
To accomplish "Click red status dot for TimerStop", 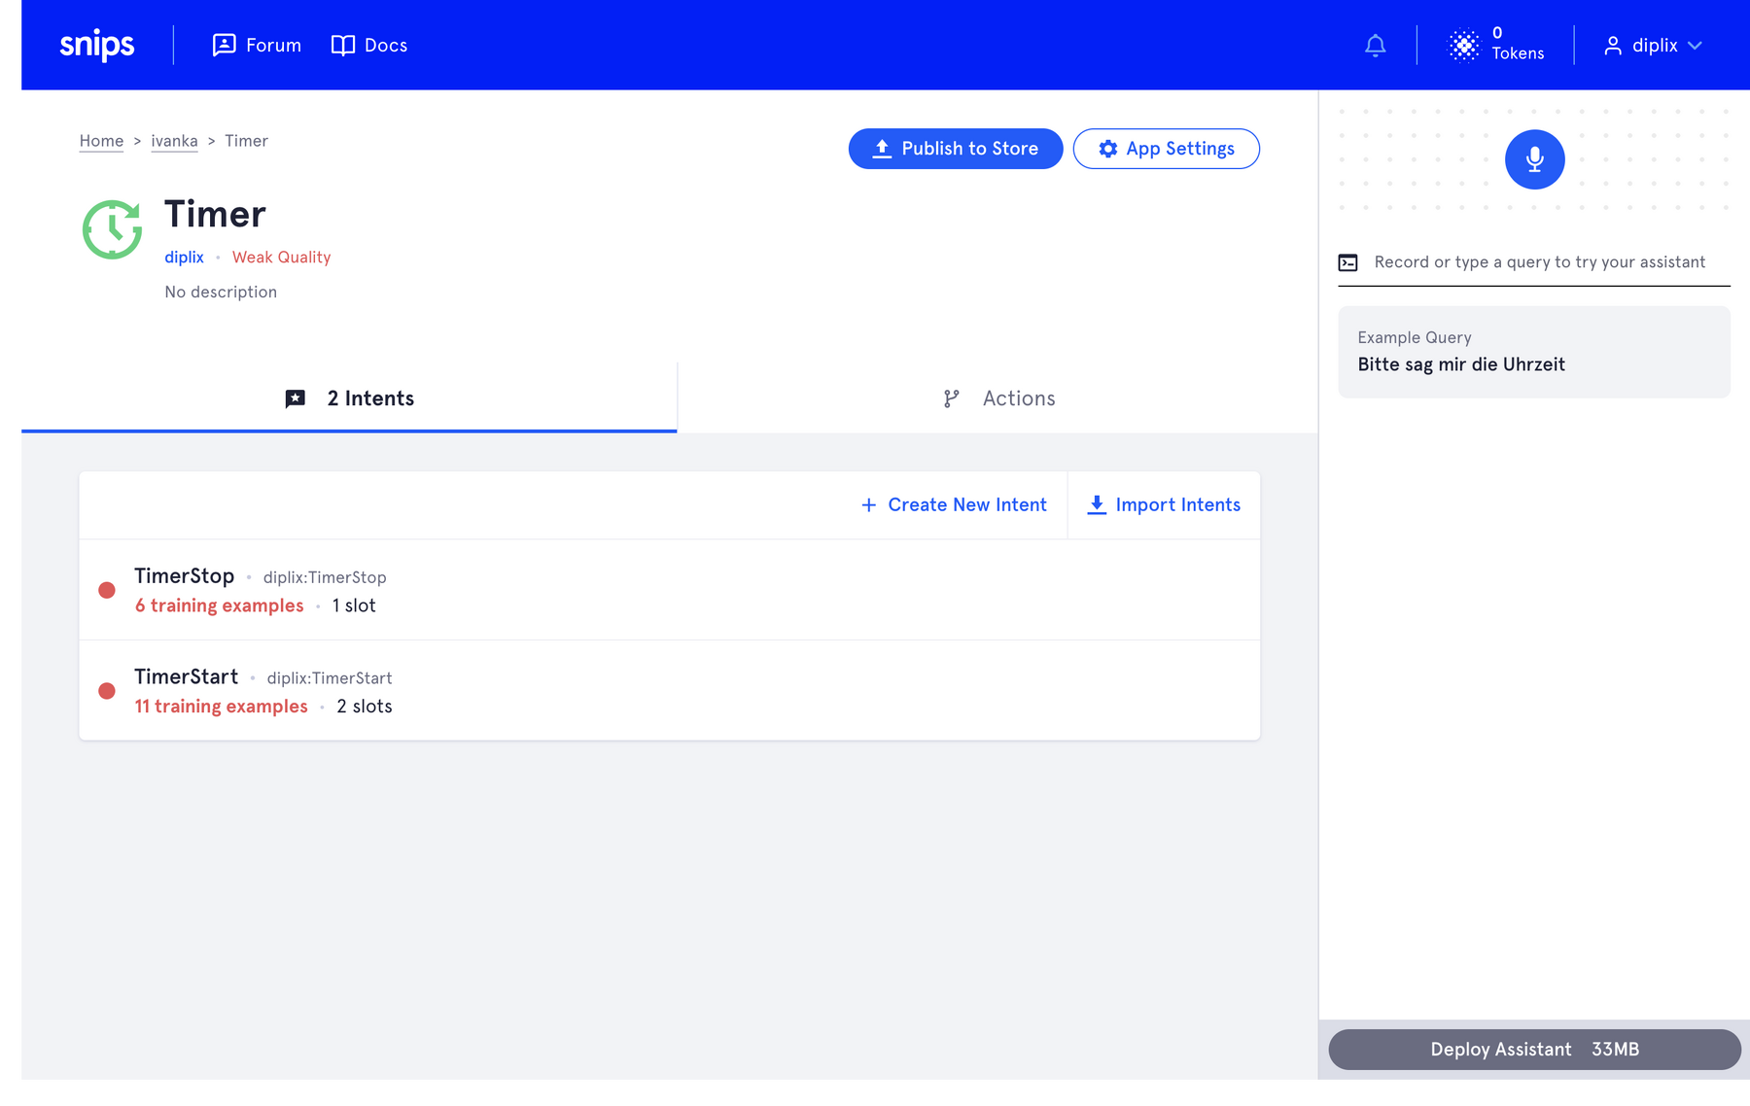I will click(x=107, y=590).
